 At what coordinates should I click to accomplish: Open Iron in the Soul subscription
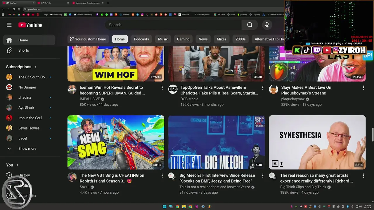point(29,118)
